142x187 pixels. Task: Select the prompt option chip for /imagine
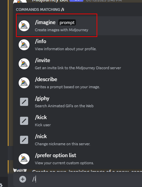pyautogui.click(x=67, y=22)
